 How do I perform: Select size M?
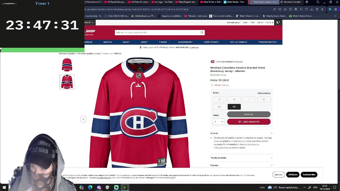[x=234, y=99]
